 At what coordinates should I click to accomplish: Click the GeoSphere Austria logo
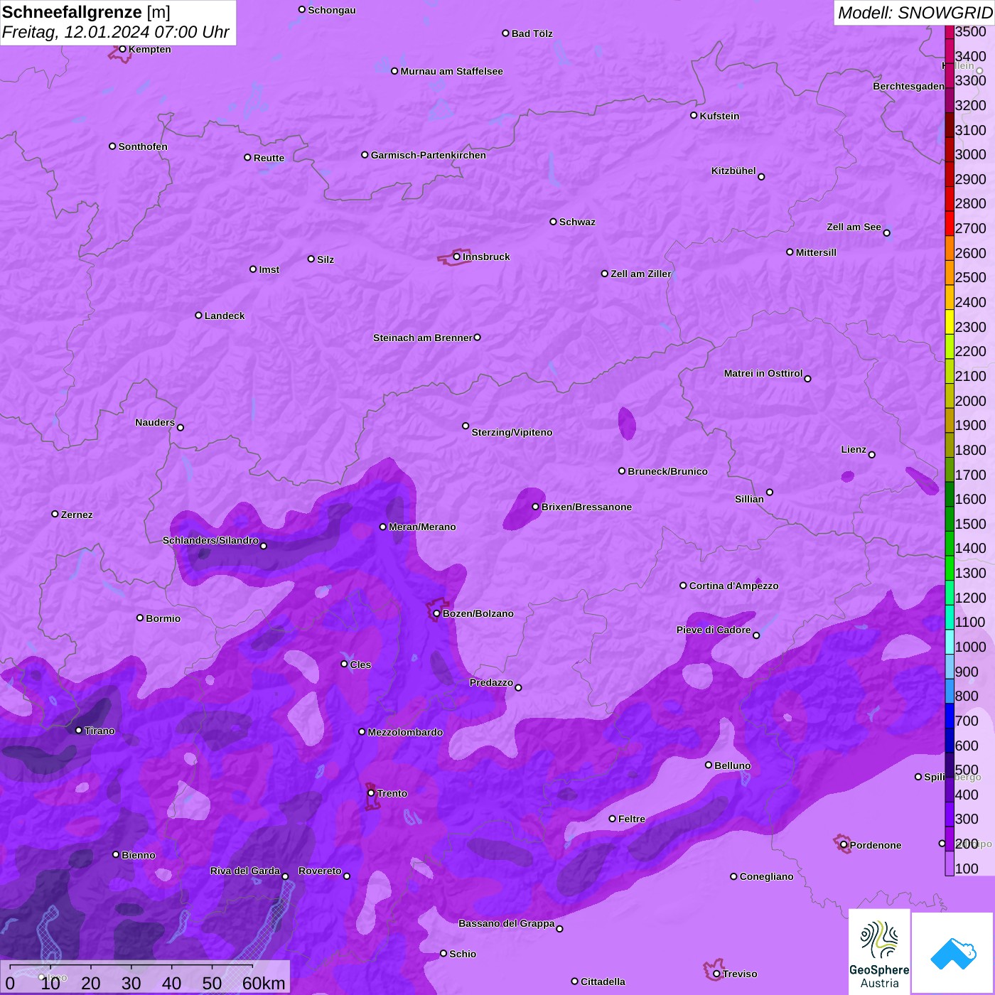point(879,951)
